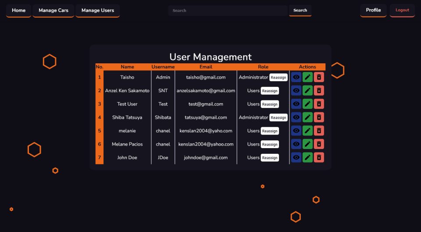Reassign role for melanie row 5
Image resolution: width=421 pixels, height=232 pixels.
coord(270,131)
